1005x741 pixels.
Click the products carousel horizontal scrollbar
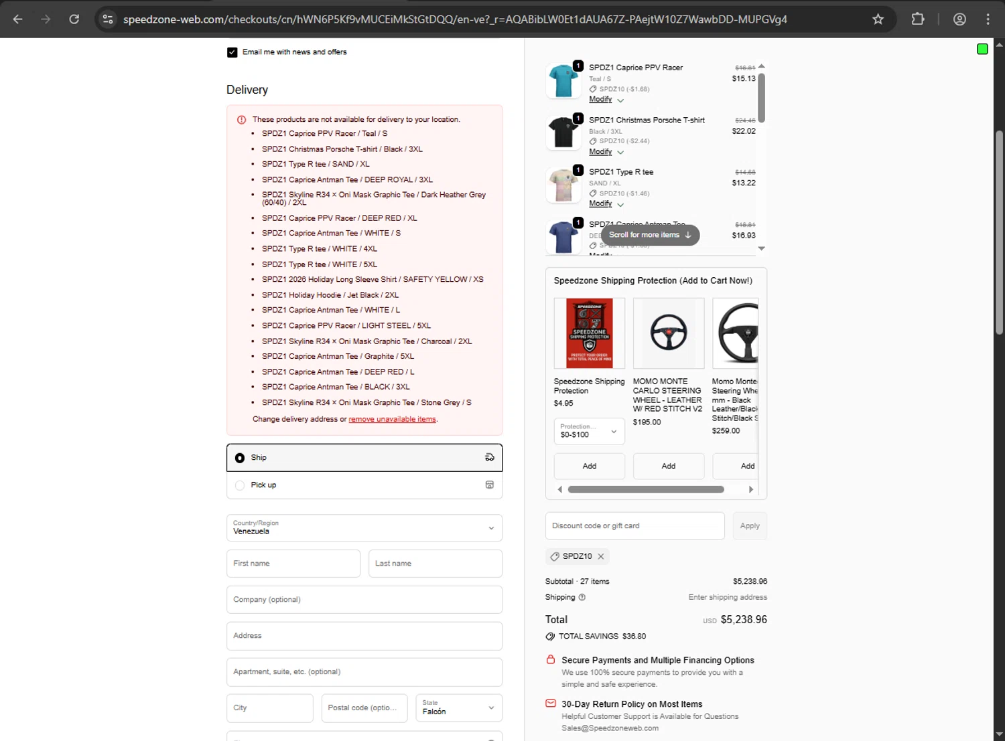[646, 489]
